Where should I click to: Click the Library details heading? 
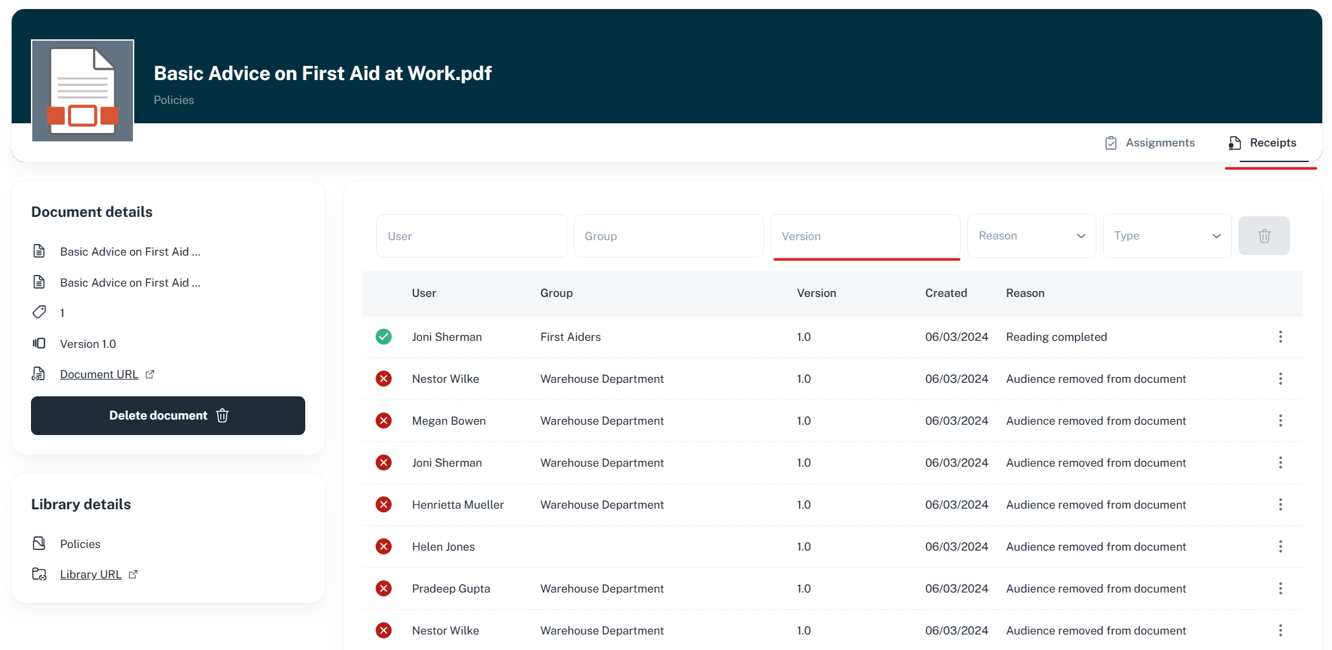81,504
